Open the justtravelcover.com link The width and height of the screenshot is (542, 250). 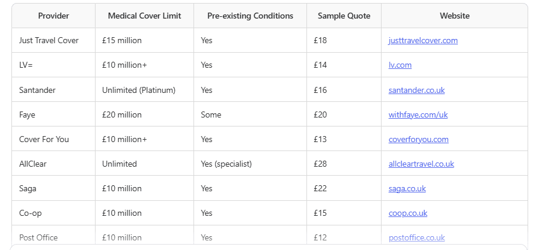pyautogui.click(x=423, y=41)
